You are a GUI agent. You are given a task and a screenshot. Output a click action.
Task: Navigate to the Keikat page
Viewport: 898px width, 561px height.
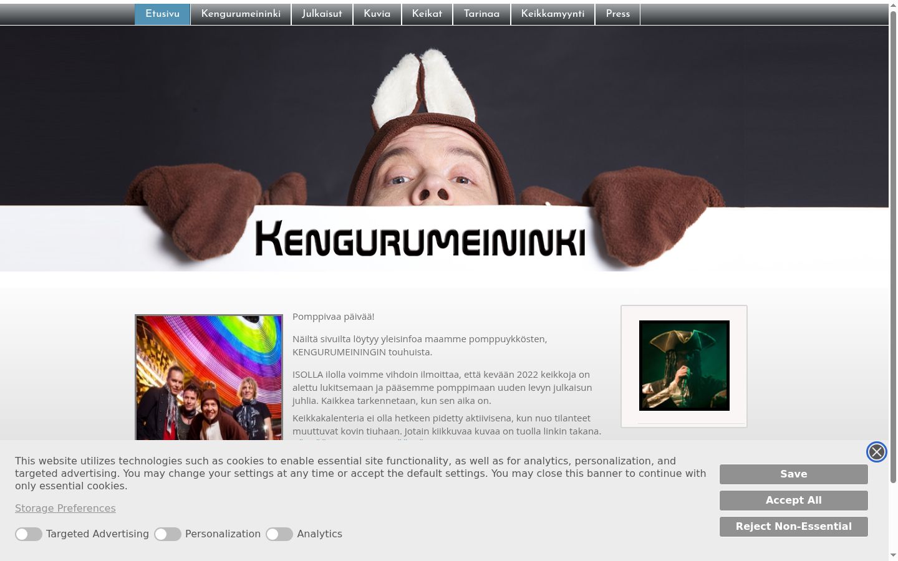(427, 14)
